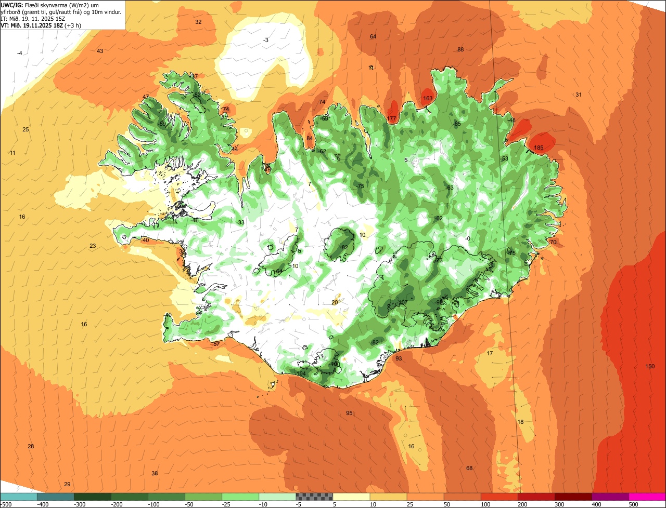Click the 177 flux value on the map
The width and height of the screenshot is (666, 508).
[x=391, y=119]
